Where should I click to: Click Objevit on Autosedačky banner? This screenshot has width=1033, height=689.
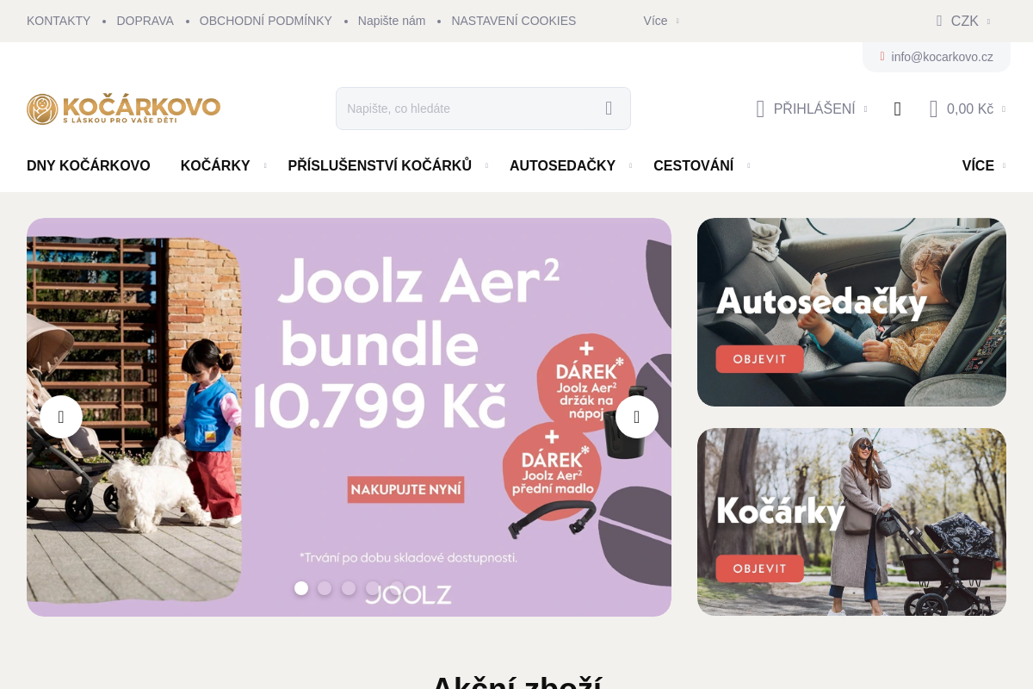pyautogui.click(x=759, y=359)
